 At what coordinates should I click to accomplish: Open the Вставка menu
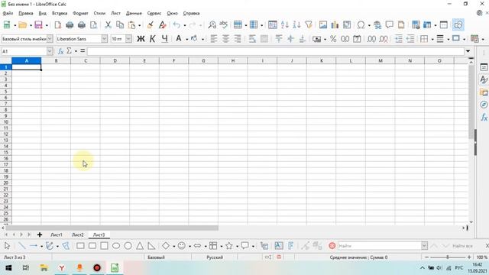point(60,14)
